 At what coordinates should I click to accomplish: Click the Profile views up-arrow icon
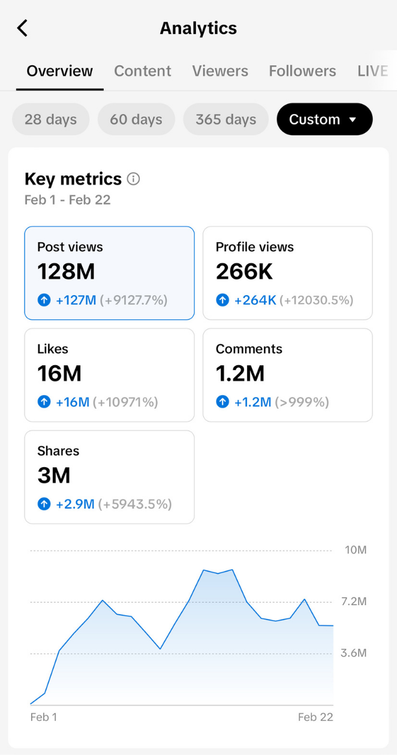coord(222,300)
